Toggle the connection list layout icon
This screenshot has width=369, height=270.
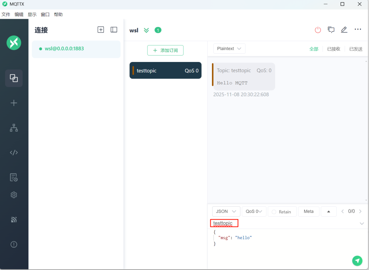[x=114, y=30]
